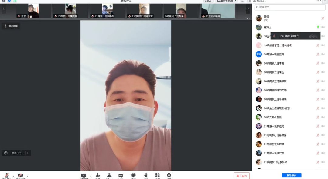
Task: Turn on your camera in the bottom toolbar
Action: point(21,175)
